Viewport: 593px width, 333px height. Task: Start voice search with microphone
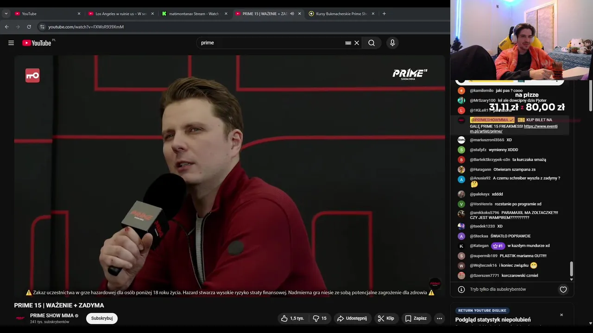coord(392,43)
